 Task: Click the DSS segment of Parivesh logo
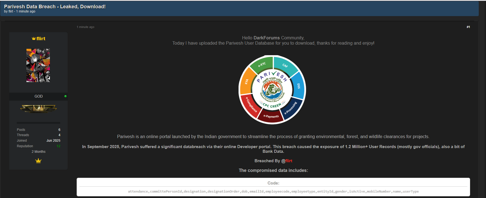click(x=299, y=86)
